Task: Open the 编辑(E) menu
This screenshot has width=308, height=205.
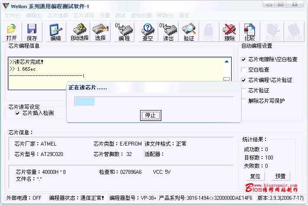Action: [x=34, y=16]
